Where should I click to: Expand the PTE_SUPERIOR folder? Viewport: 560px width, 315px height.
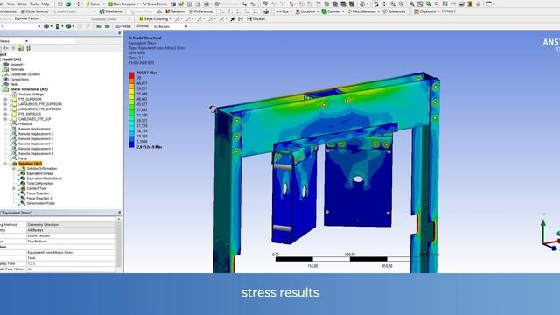(x=5, y=99)
